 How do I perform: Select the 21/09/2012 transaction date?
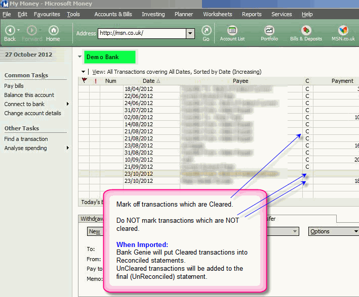click(139, 167)
